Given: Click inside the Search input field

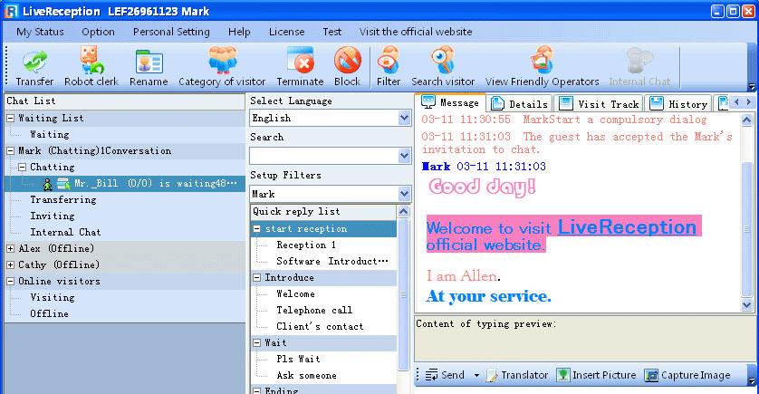Looking at the screenshot, I should (324, 156).
